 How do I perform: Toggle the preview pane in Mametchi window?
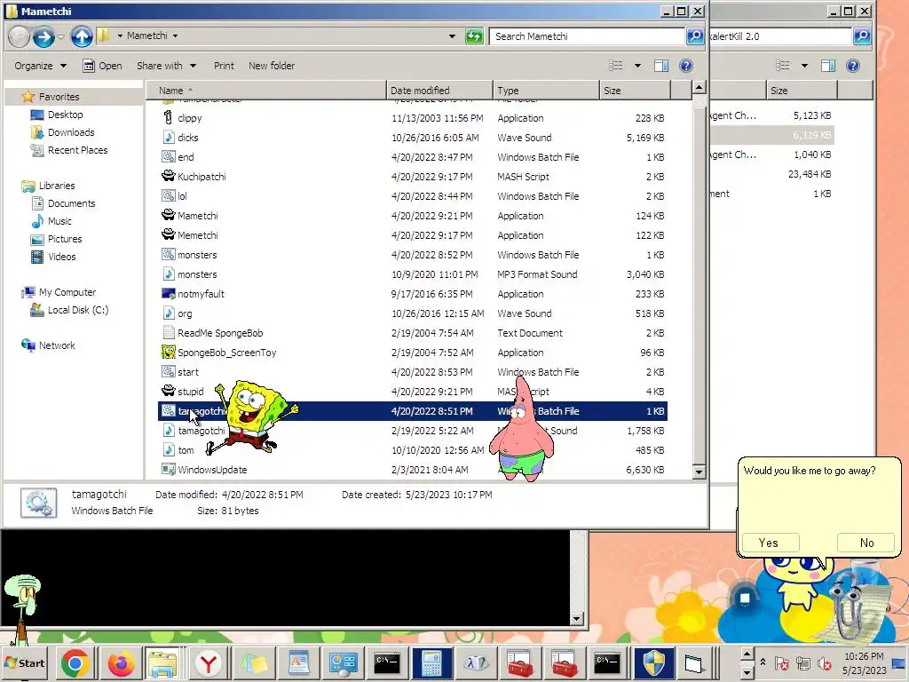660,66
